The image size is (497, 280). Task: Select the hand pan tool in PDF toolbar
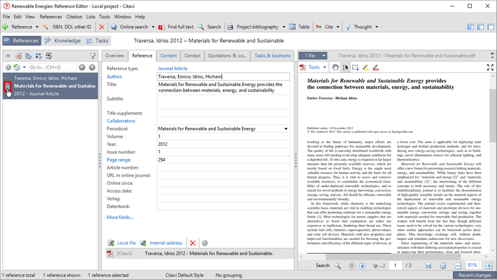(335, 67)
